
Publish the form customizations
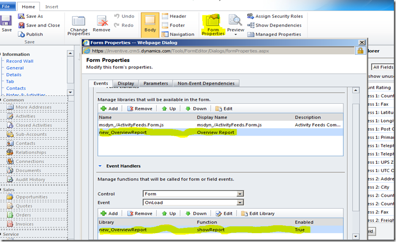point(31,34)
